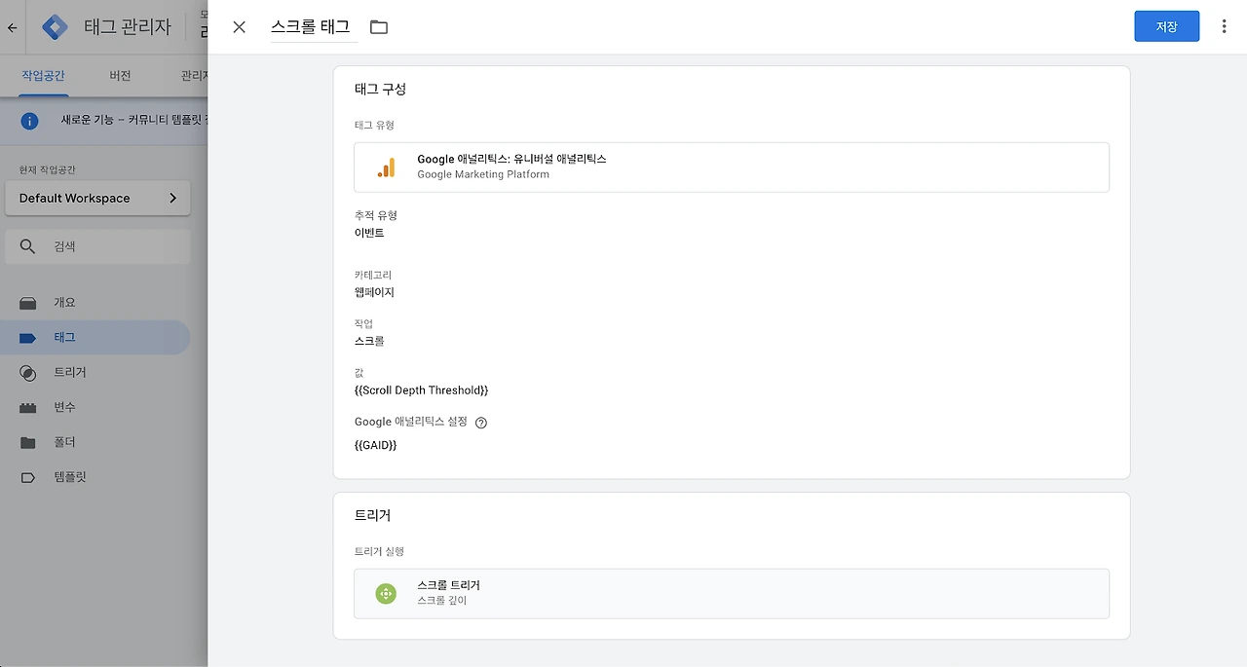Expand the Default Workspace selector
1247x667 pixels.
[97, 198]
